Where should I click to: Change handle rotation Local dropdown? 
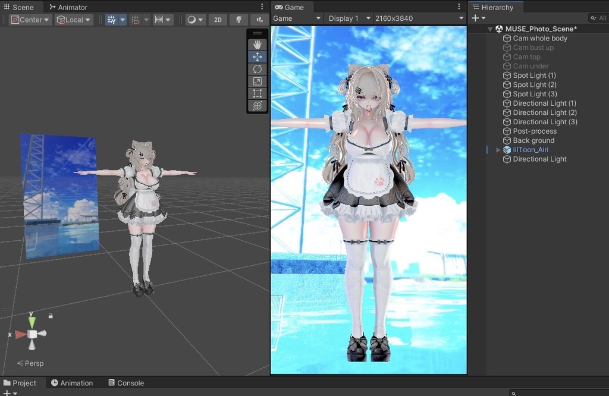point(73,20)
